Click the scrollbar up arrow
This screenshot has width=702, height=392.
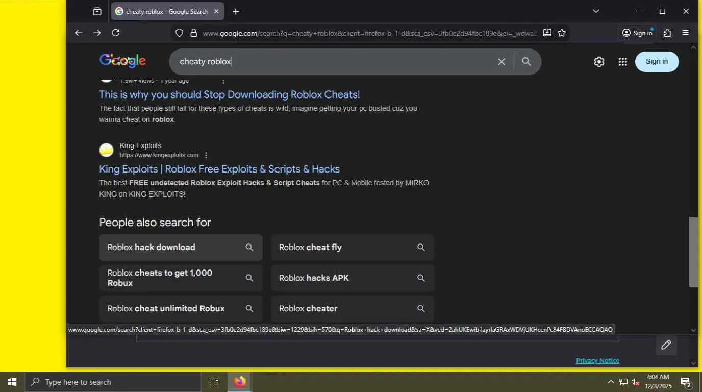693,47
